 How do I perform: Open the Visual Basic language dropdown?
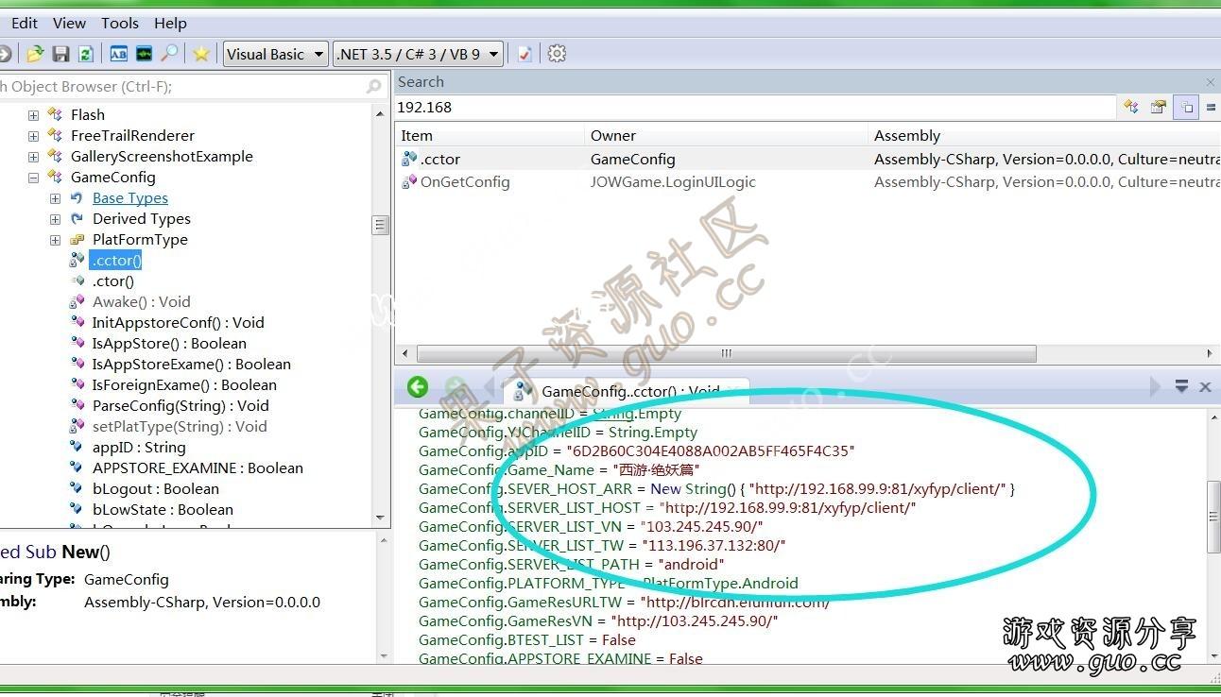pos(275,54)
